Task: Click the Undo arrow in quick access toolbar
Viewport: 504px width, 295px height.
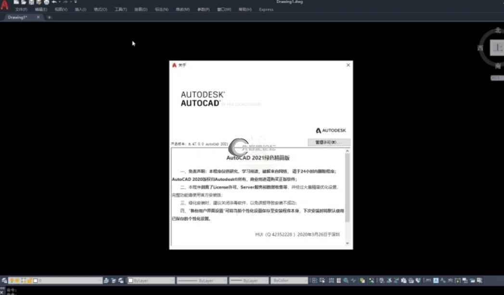Action: (54, 2)
